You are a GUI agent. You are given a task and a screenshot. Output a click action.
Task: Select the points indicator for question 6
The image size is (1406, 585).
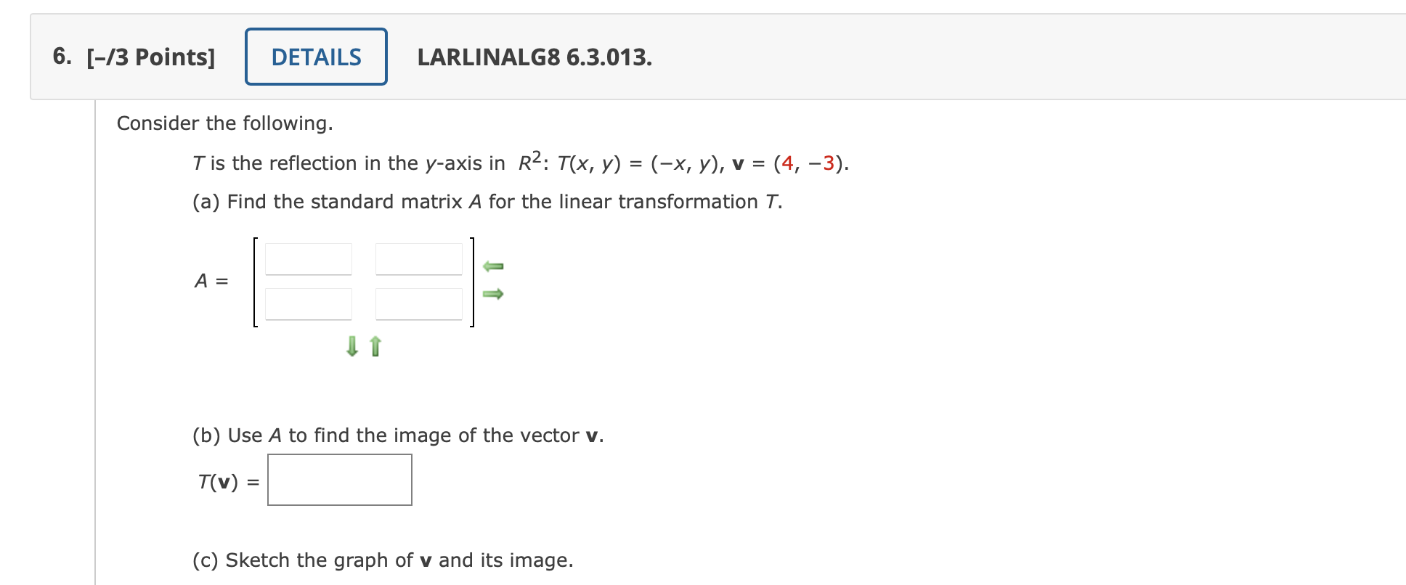click(150, 57)
